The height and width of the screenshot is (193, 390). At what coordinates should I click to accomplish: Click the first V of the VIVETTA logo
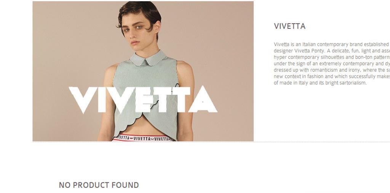coord(83,100)
